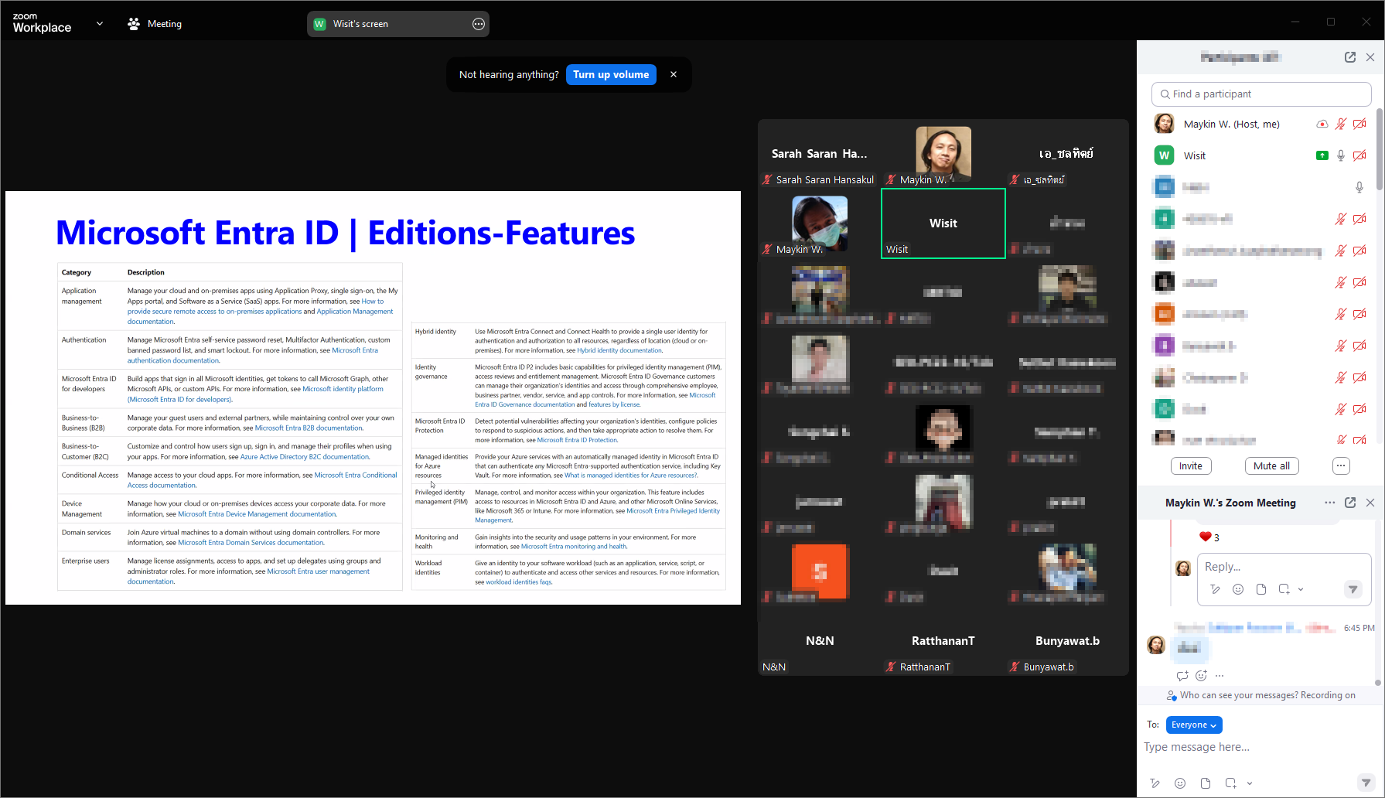Focus the Find a participant search box

1261,94
